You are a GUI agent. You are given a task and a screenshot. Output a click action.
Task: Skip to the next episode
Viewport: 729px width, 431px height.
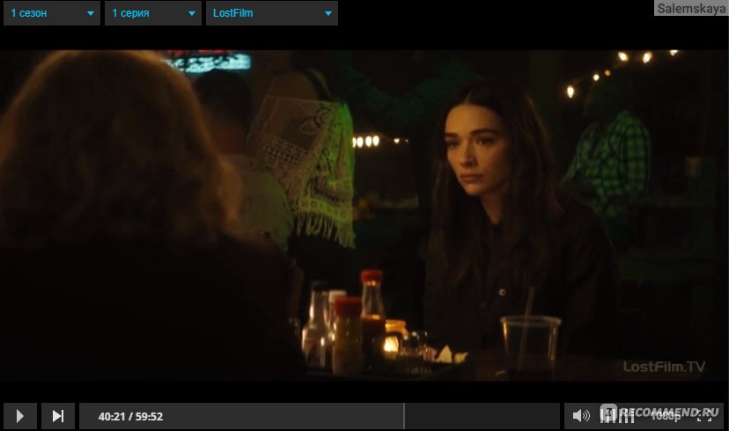pyautogui.click(x=58, y=416)
